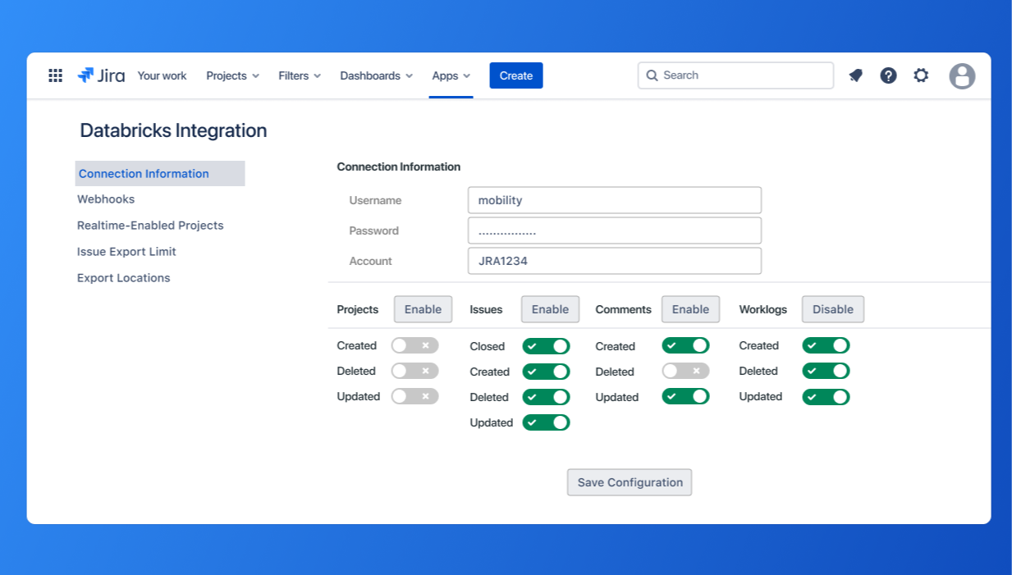This screenshot has height=575, width=1012.
Task: Expand the Filters dropdown menu
Action: click(300, 75)
